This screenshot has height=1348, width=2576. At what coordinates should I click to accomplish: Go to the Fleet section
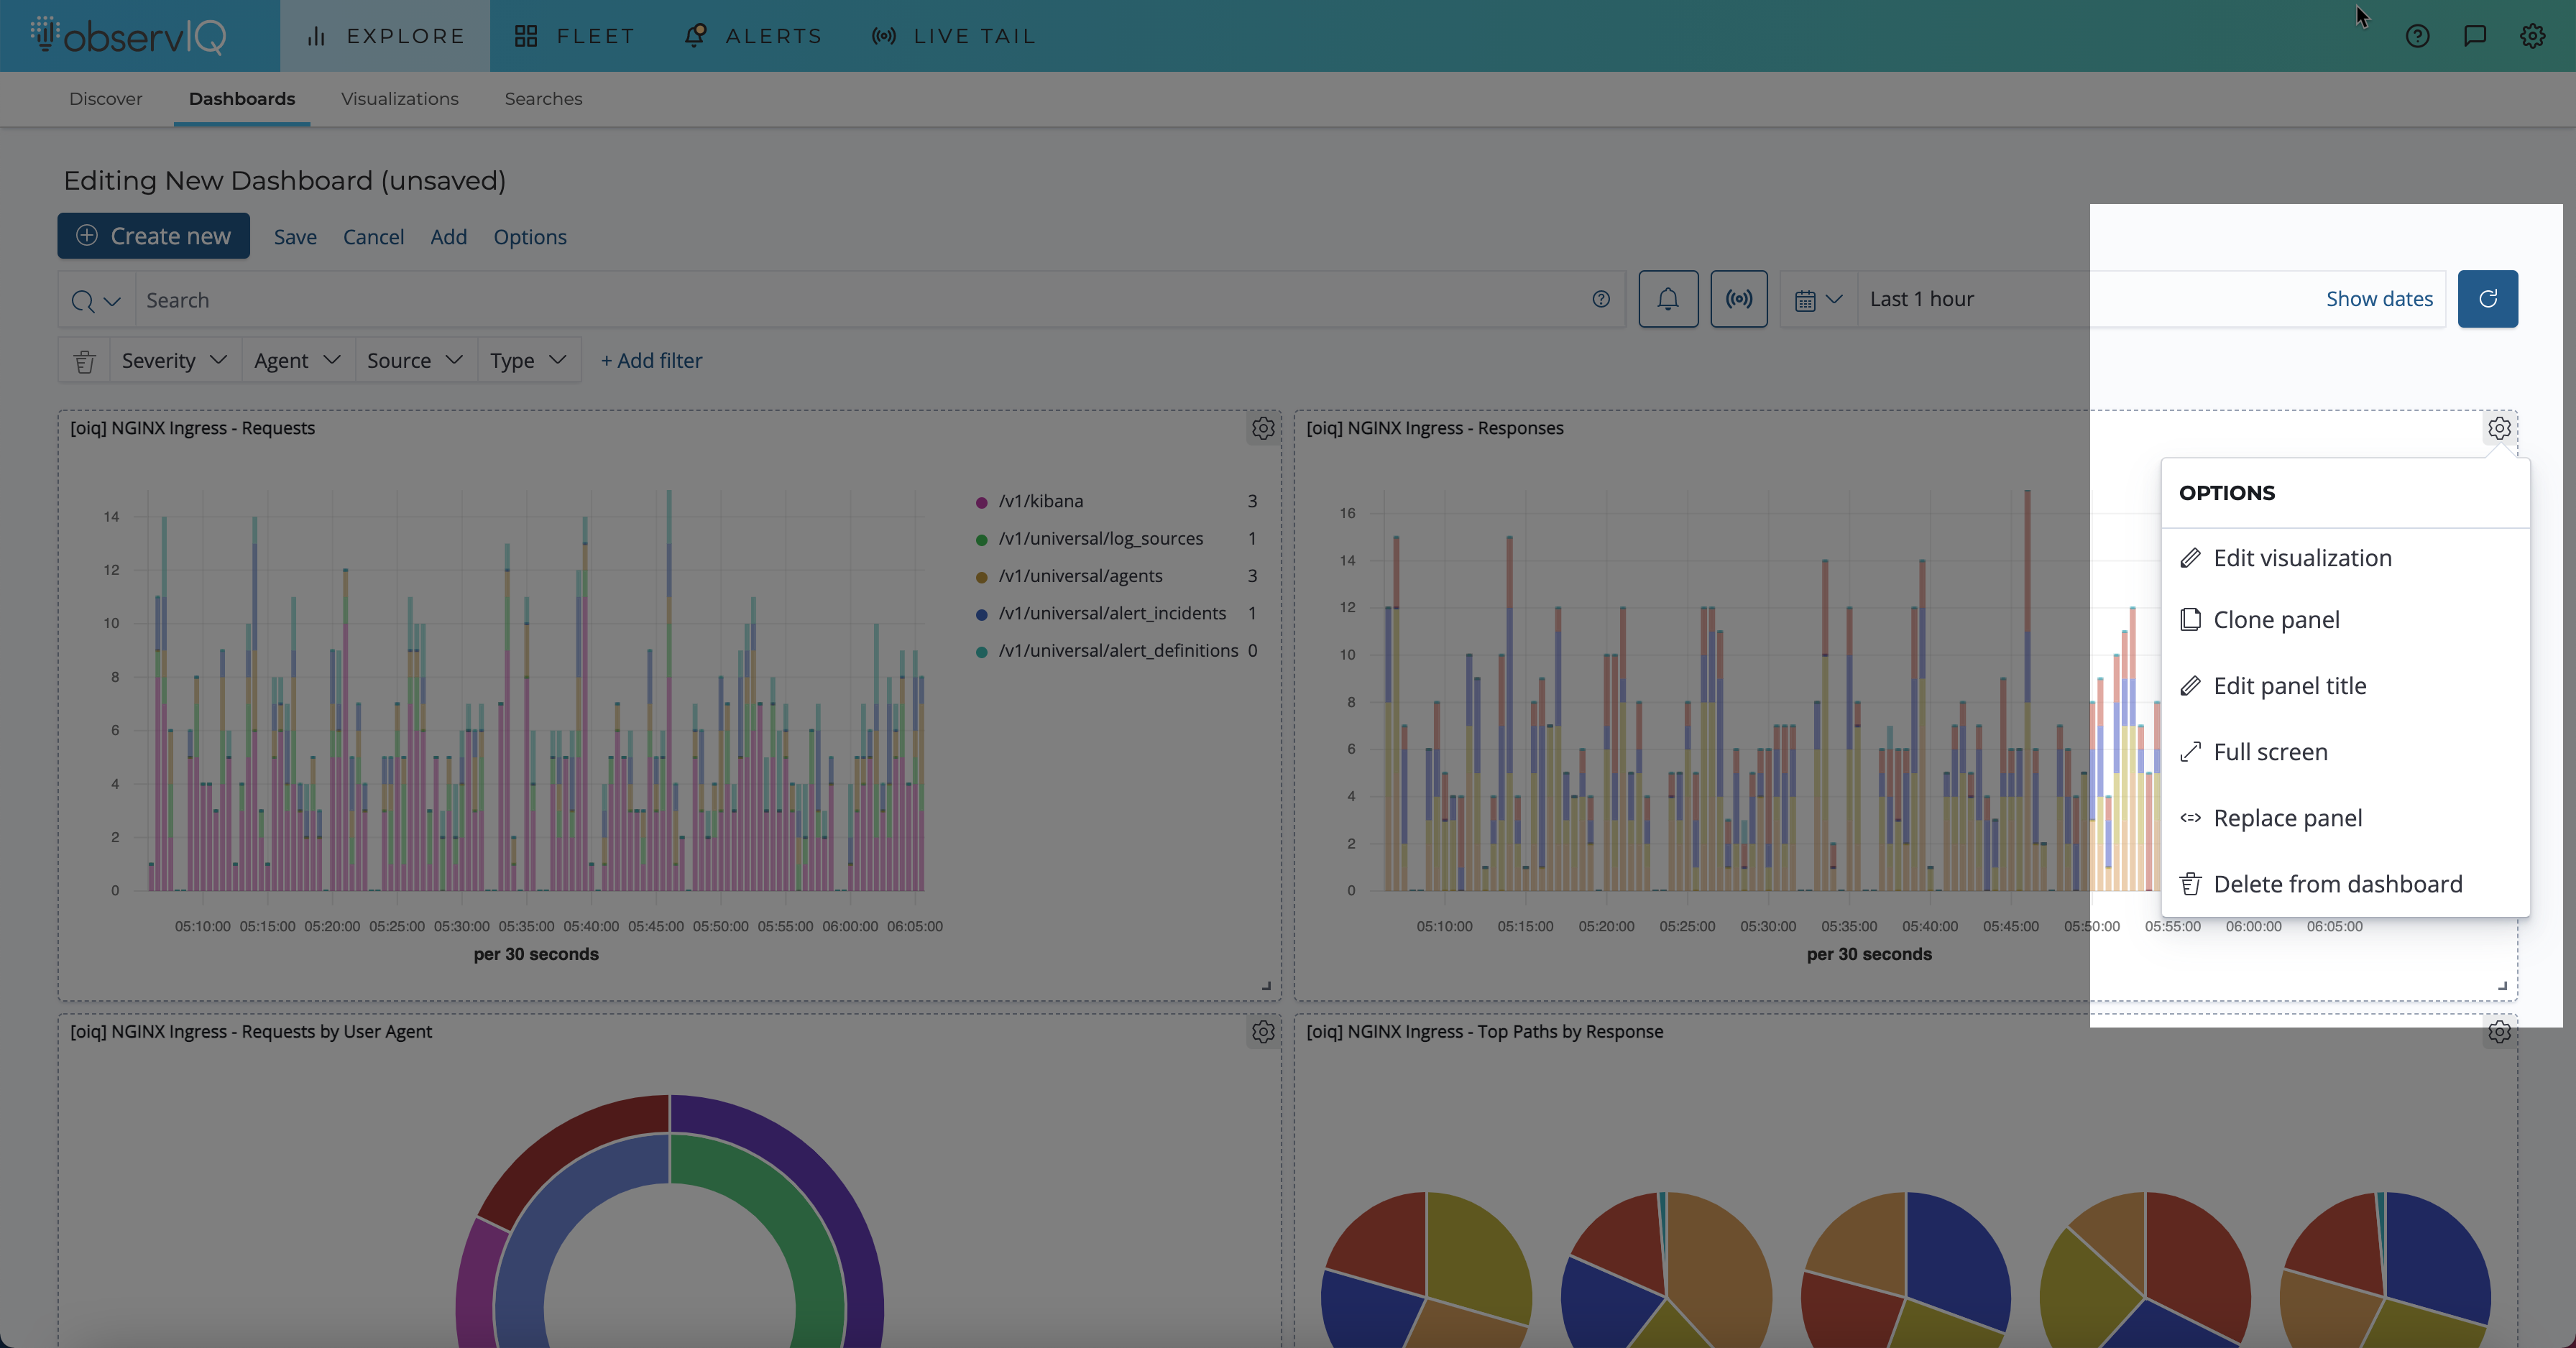tap(574, 36)
